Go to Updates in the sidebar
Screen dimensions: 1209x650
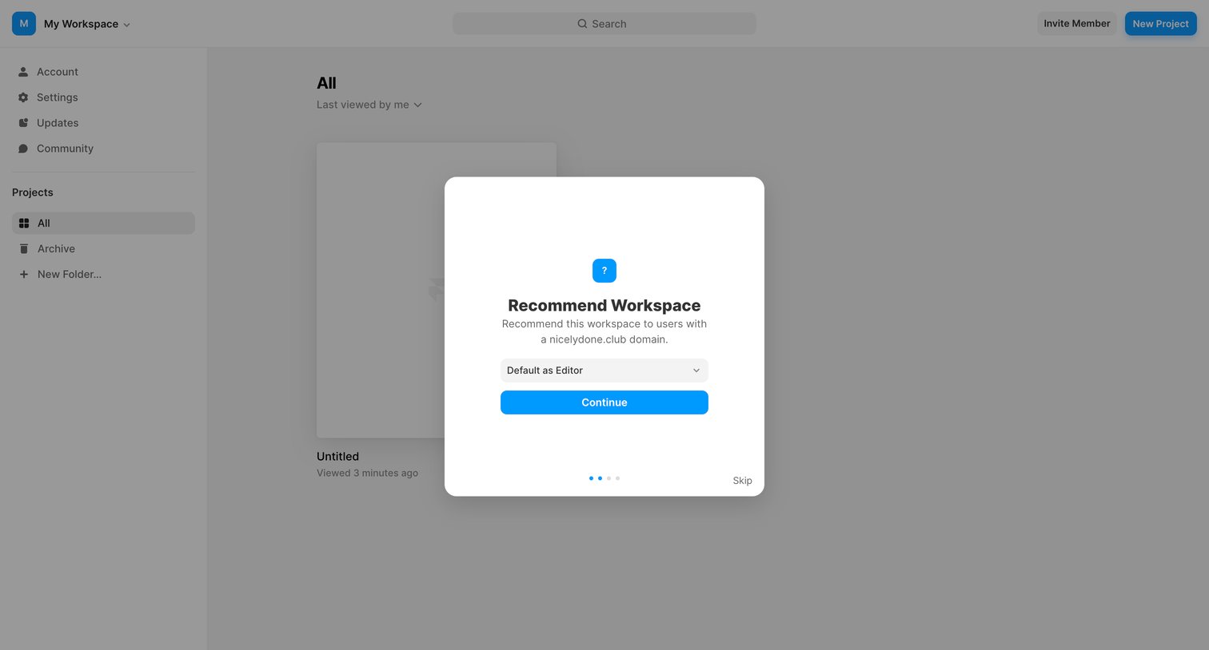point(103,123)
